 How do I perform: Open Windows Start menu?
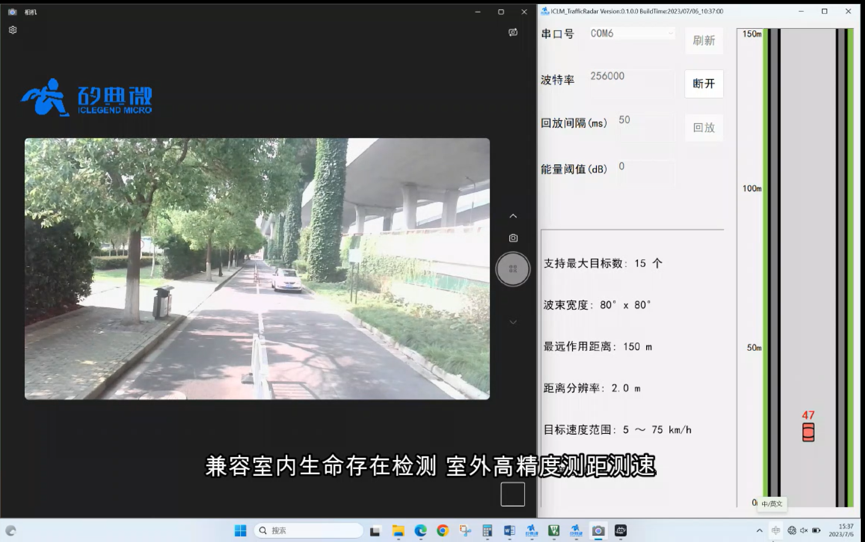click(x=240, y=531)
